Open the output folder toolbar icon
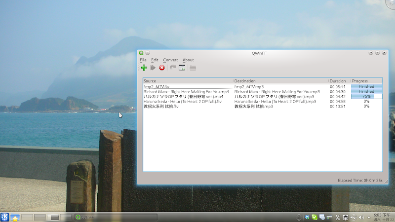 pyautogui.click(x=193, y=68)
